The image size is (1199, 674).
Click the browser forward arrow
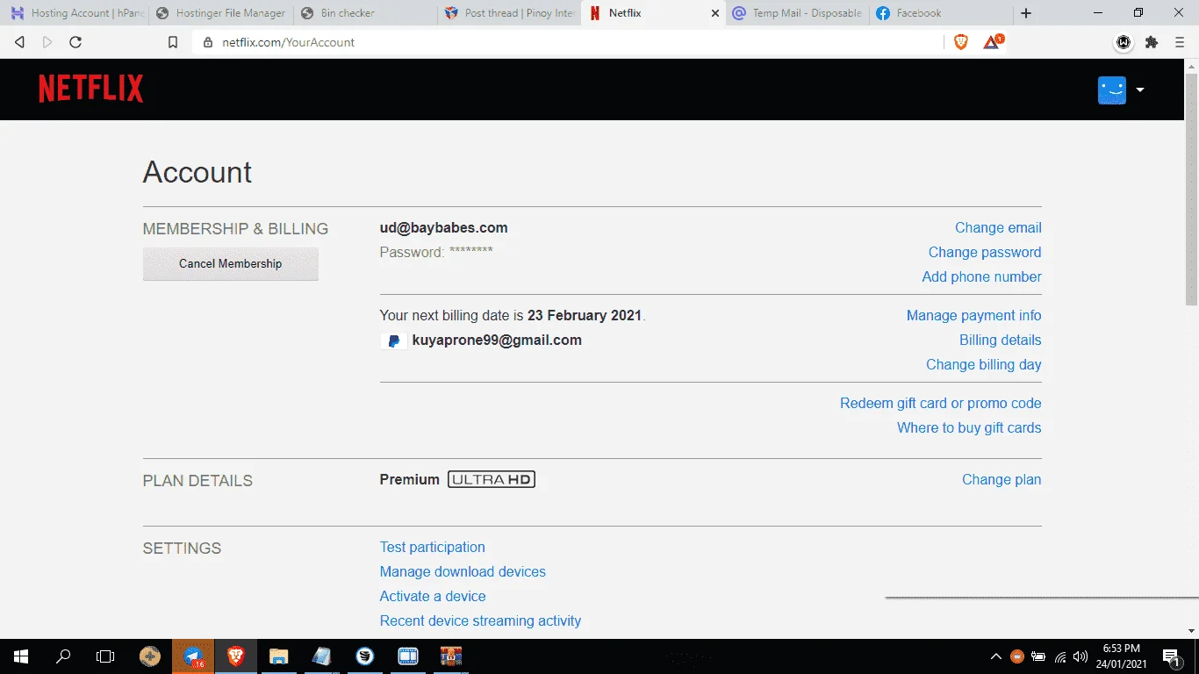pyautogui.click(x=47, y=42)
